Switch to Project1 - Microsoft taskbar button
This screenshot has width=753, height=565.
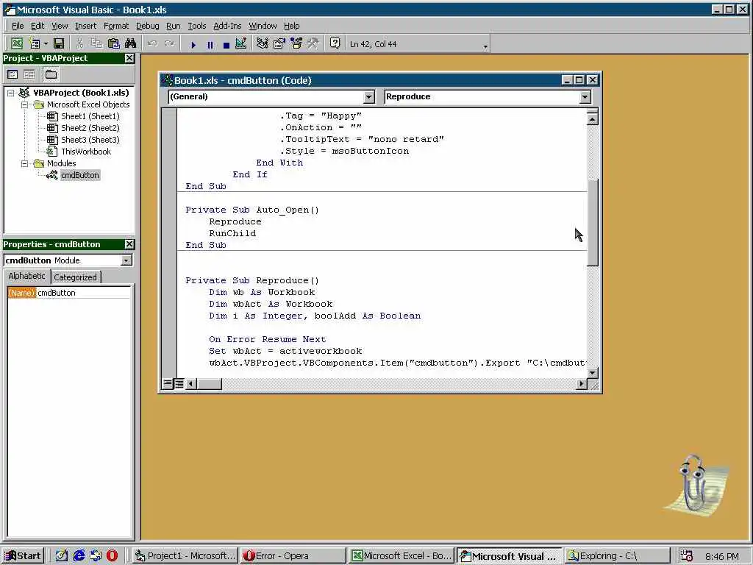coord(185,556)
